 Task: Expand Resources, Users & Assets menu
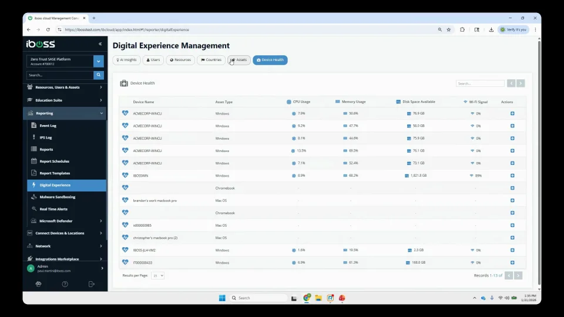click(65, 87)
